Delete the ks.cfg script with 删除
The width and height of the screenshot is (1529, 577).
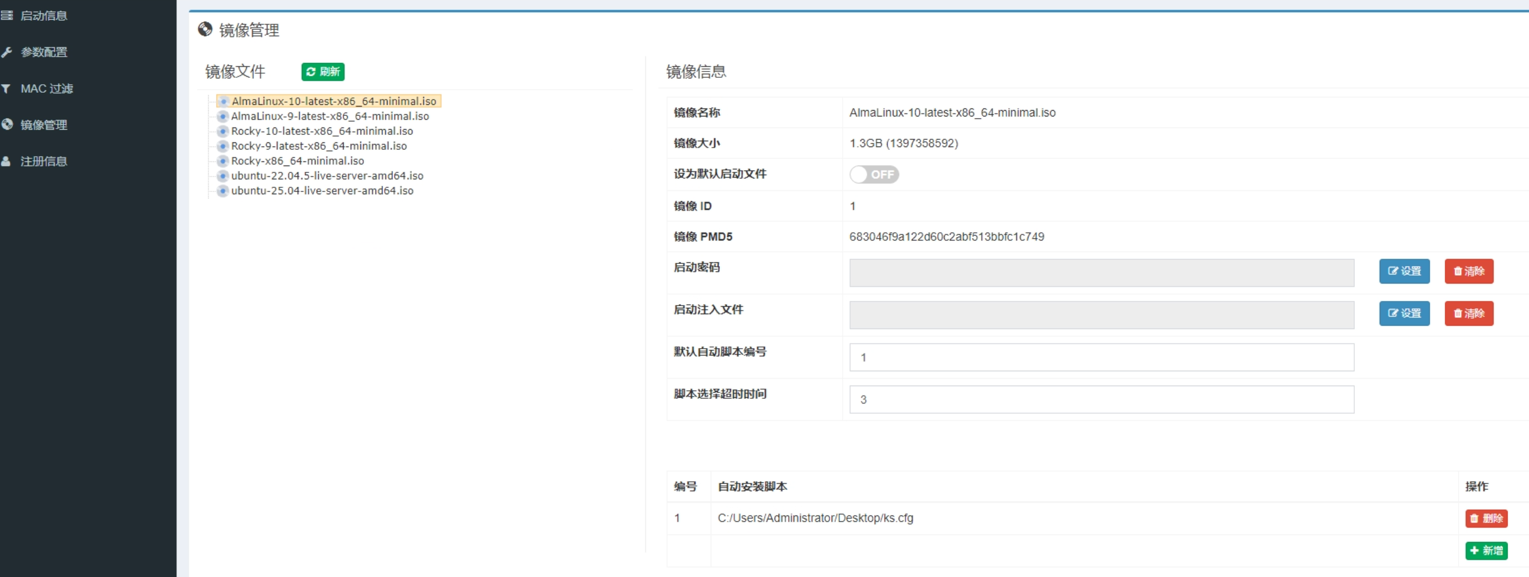[x=1486, y=518]
